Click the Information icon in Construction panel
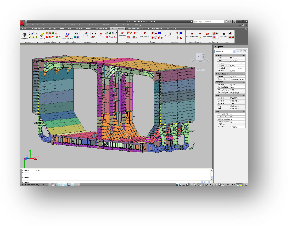This screenshot has height=226, width=288. click(x=85, y=34)
